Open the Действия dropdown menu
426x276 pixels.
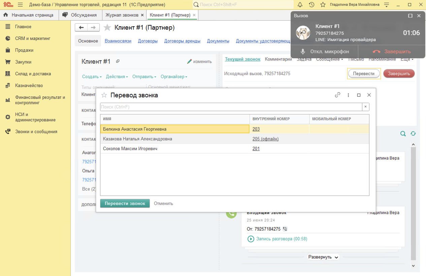point(117,77)
